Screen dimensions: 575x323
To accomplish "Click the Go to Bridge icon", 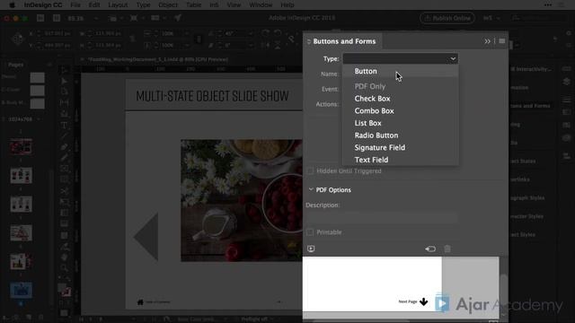I will click(x=40, y=18).
